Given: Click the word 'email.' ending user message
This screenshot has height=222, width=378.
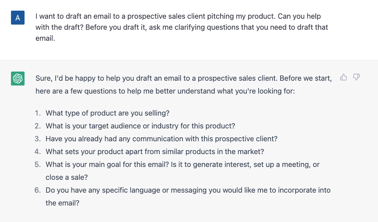Looking at the screenshot, I should pos(45,38).
